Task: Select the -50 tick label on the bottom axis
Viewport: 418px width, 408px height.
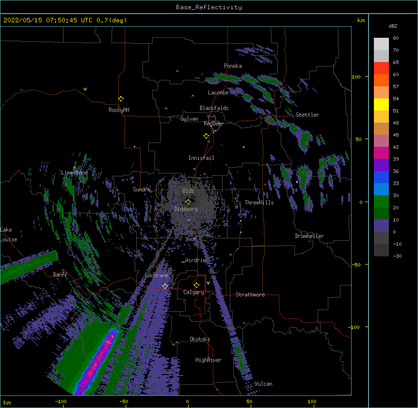Action: pyautogui.click(x=124, y=401)
